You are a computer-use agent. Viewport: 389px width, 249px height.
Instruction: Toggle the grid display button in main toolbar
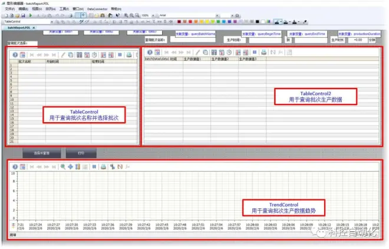[x=78, y=15]
